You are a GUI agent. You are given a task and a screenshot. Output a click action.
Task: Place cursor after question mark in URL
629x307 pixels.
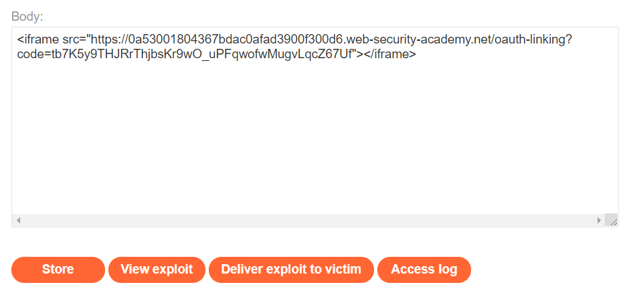pos(571,39)
